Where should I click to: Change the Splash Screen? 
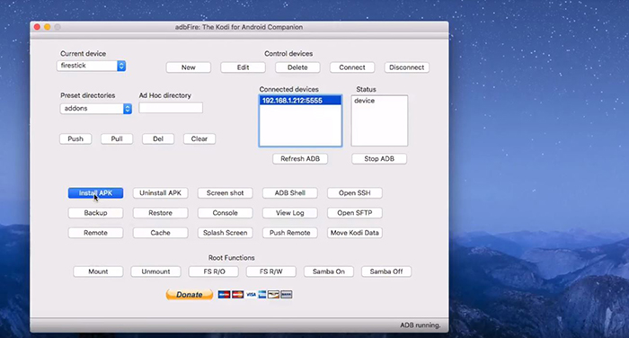tap(225, 233)
